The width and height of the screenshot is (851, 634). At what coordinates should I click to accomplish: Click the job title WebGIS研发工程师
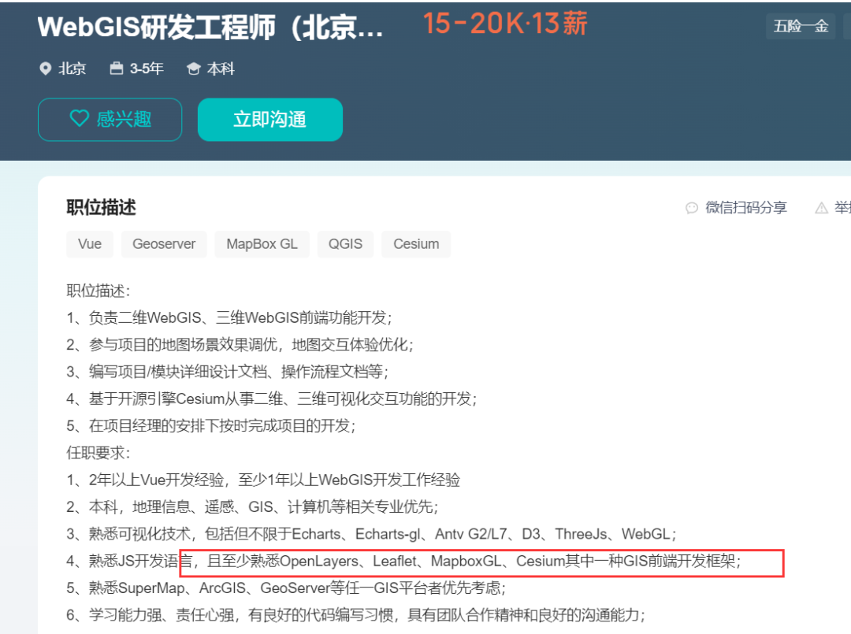click(x=210, y=27)
